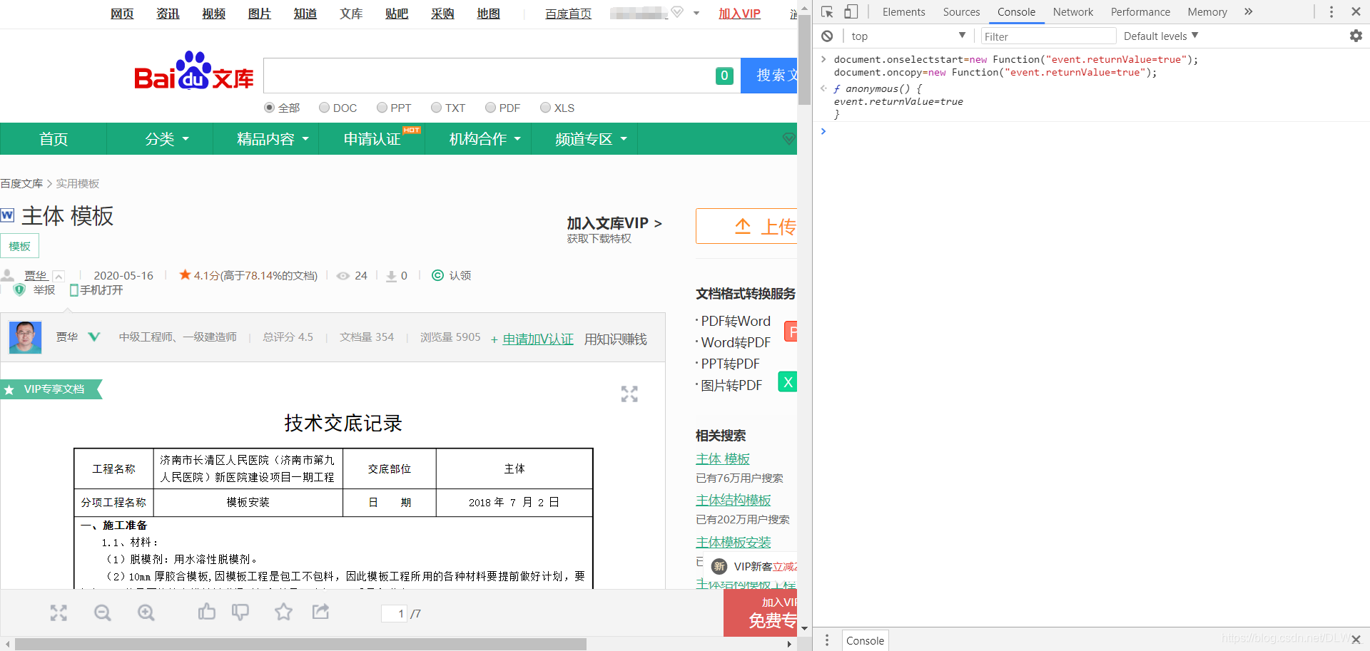This screenshot has height=651, width=1370.
Task: Zoom in the document with the plus magnifier
Action: coord(146,612)
